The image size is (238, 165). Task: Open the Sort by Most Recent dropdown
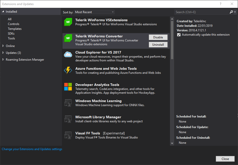(x=94, y=12)
